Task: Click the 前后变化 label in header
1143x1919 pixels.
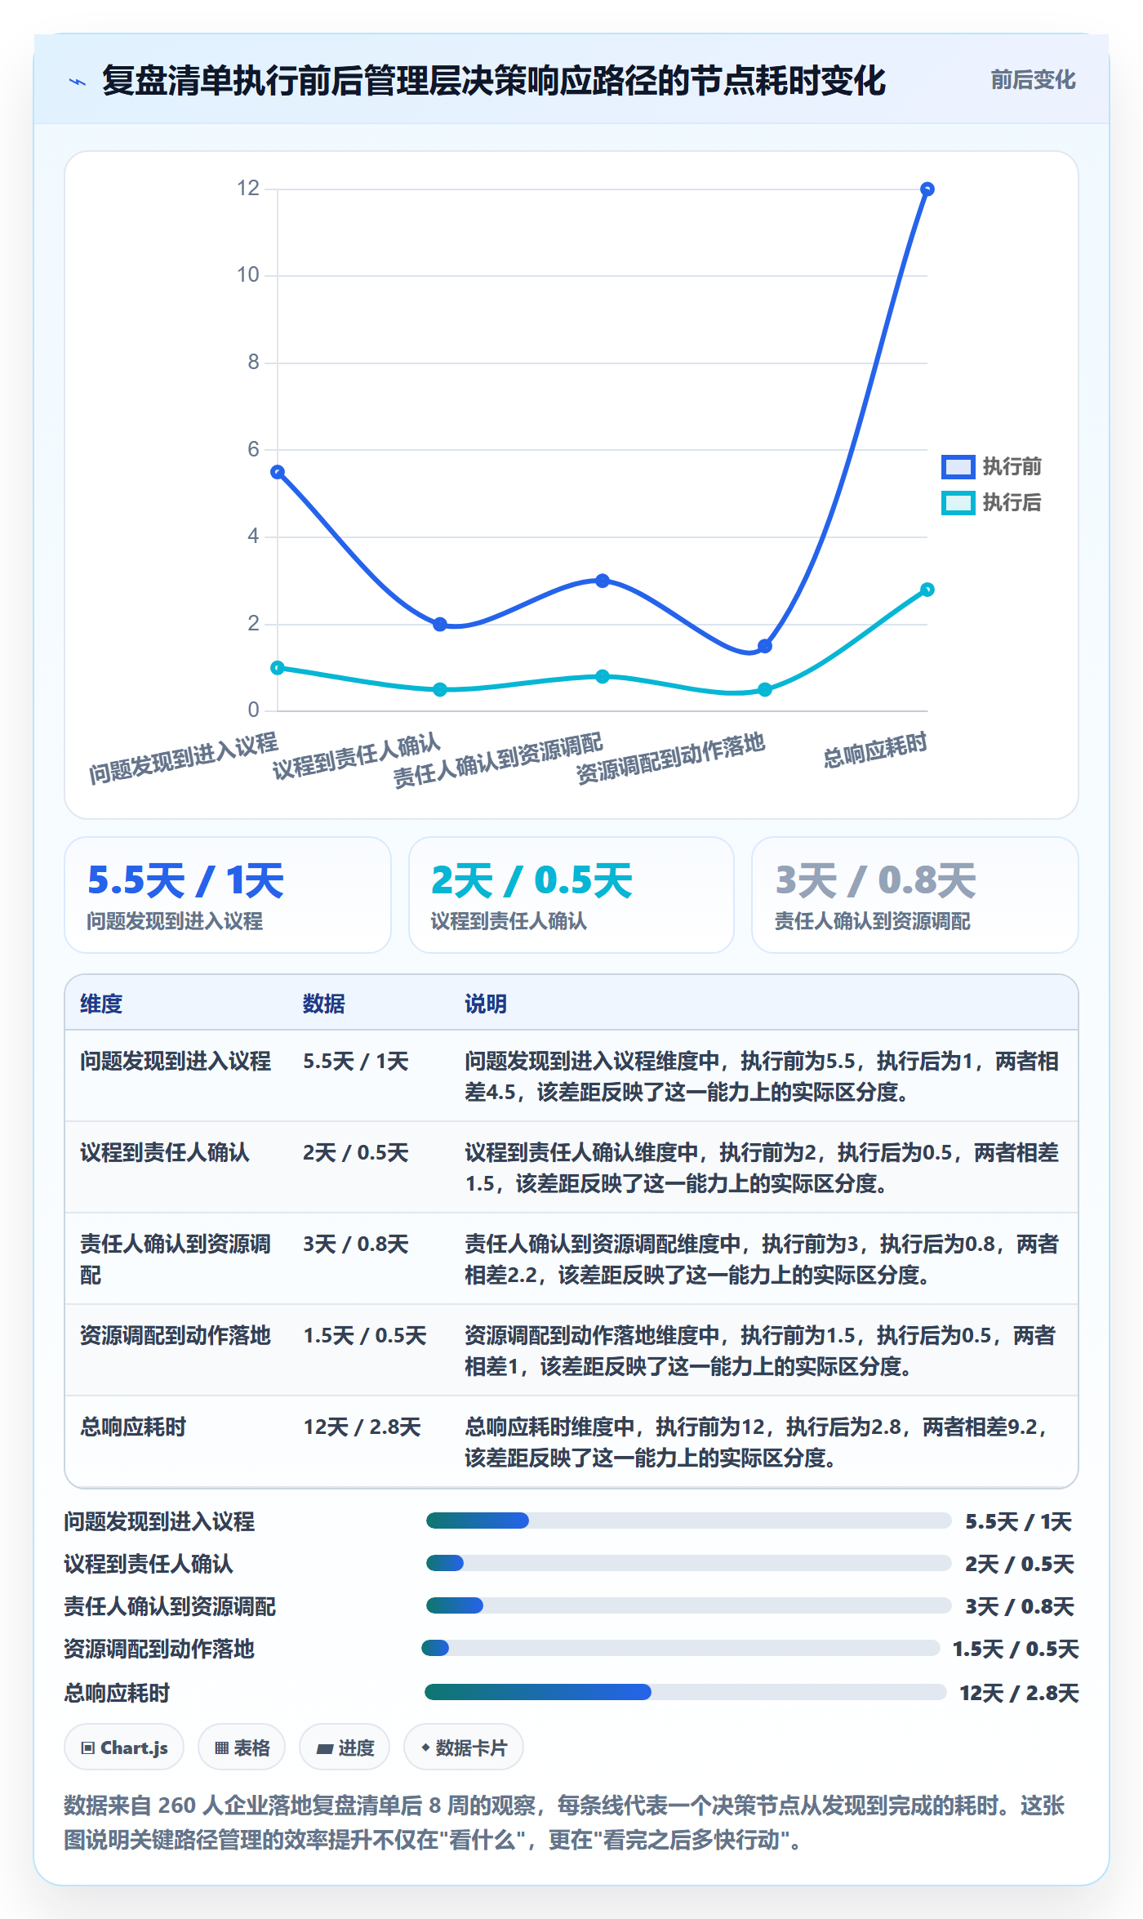Action: (x=1033, y=80)
